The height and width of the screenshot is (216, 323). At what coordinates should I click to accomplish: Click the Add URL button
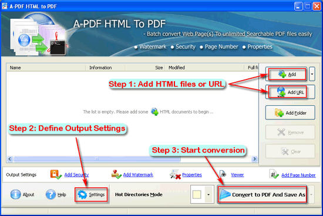(290, 92)
